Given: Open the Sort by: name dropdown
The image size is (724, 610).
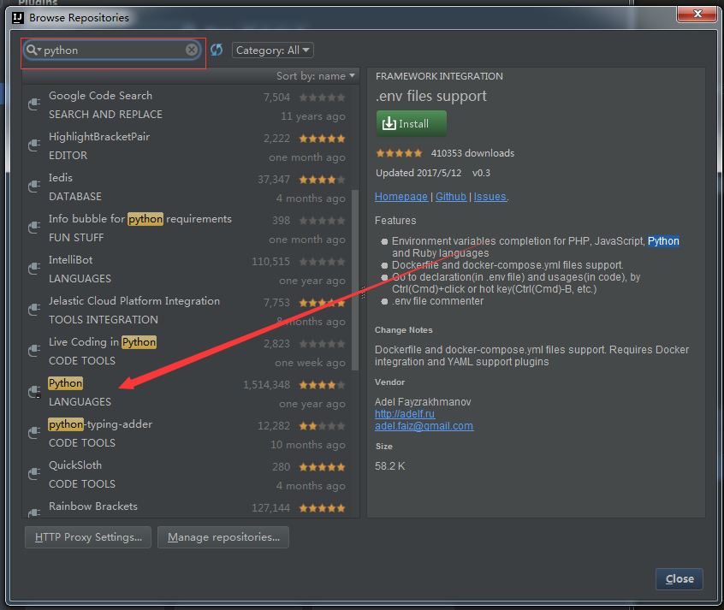Looking at the screenshot, I should (316, 76).
